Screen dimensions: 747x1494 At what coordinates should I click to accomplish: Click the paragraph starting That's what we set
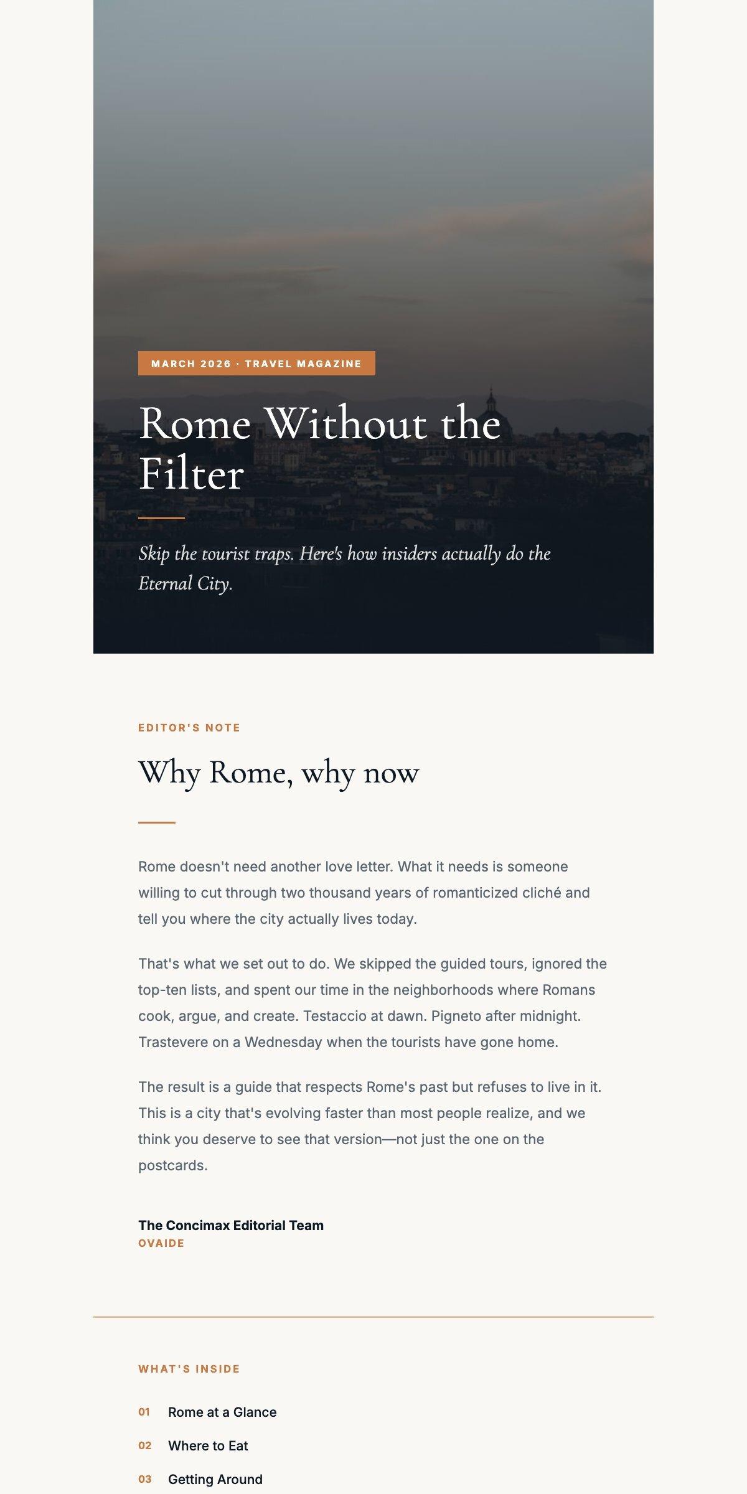[x=373, y=1003]
